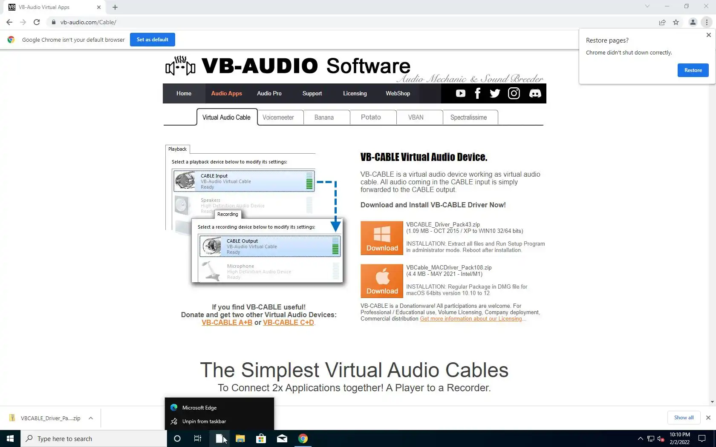This screenshot has width=716, height=447.
Task: Select the Virtual Audio Cable tab
Action: tap(226, 117)
